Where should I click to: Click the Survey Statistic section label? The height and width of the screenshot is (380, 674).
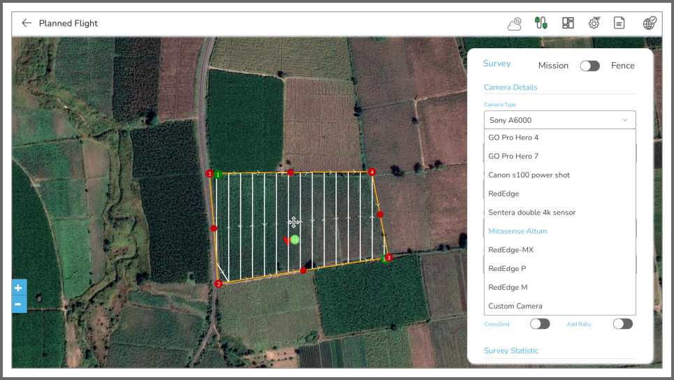tap(511, 351)
